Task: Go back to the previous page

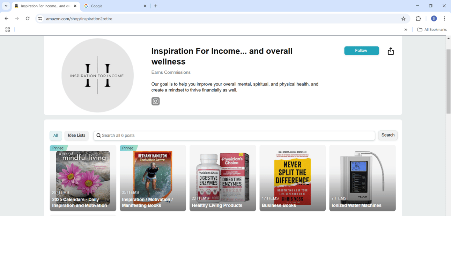Action: tap(6, 19)
